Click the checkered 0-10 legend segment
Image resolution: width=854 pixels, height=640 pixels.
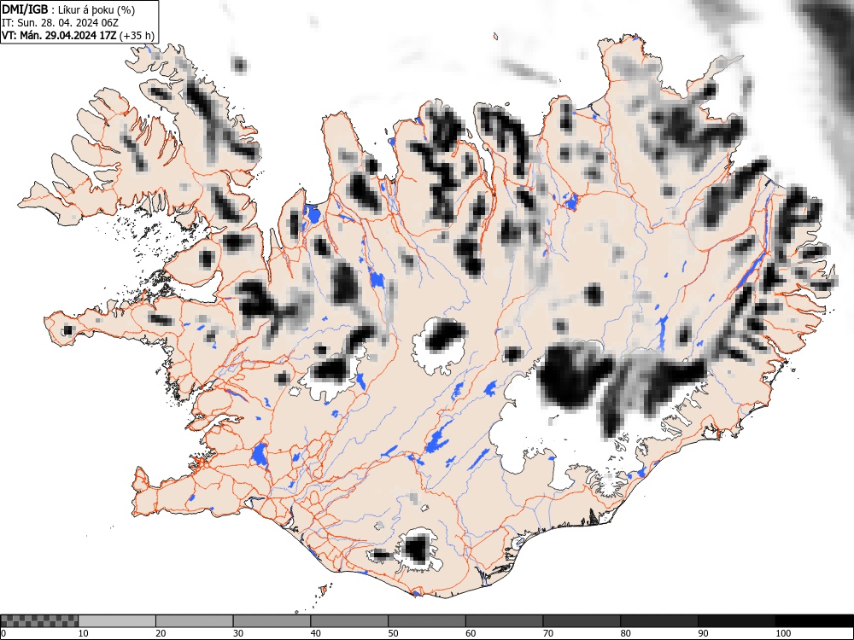(x=39, y=621)
